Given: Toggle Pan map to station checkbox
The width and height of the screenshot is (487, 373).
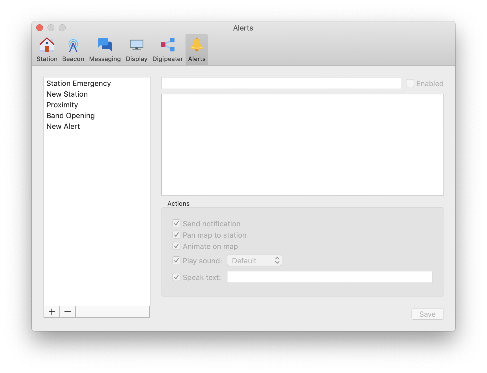Looking at the screenshot, I should tap(176, 235).
